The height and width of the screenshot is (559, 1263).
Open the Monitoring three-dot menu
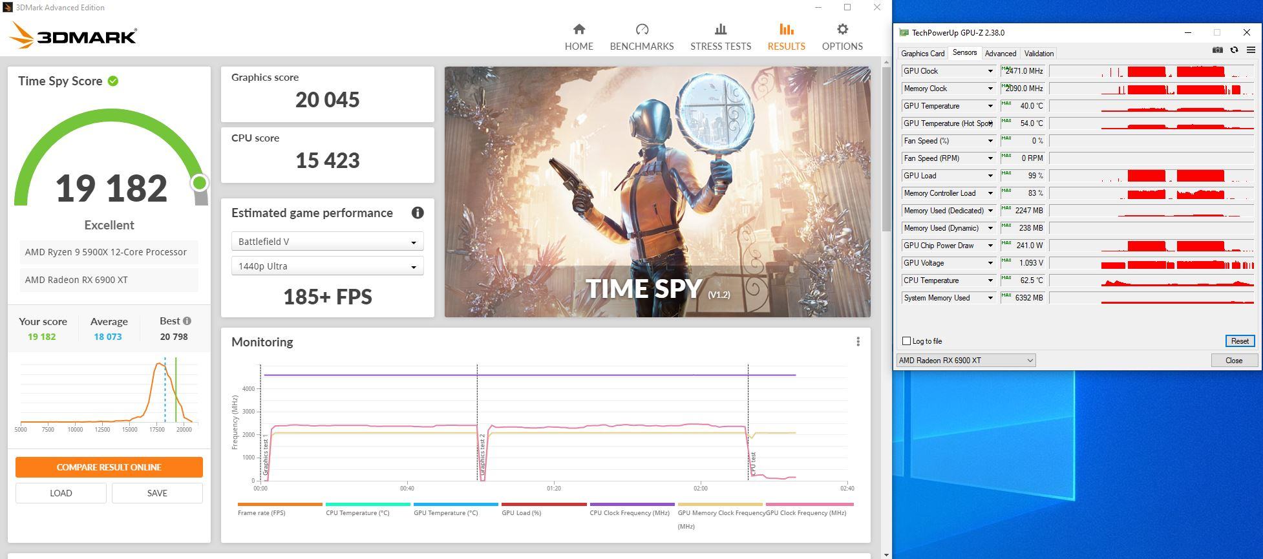858,341
